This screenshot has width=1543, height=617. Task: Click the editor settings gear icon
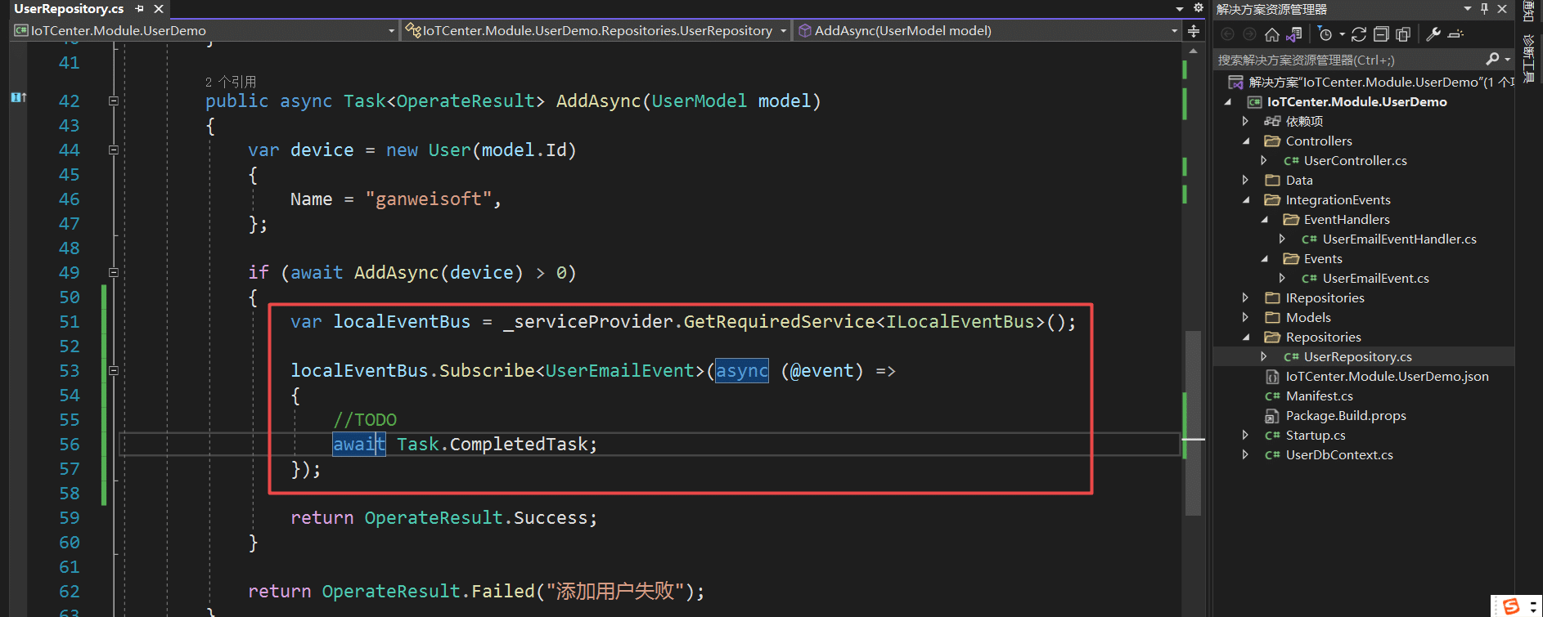[x=1199, y=8]
